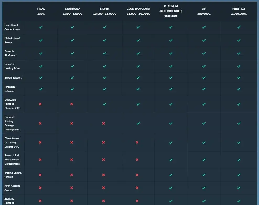This screenshot has height=205, width=259.
Task: Select the PLATINUM (RECOMMENDED) plan header
Action: (x=171, y=11)
